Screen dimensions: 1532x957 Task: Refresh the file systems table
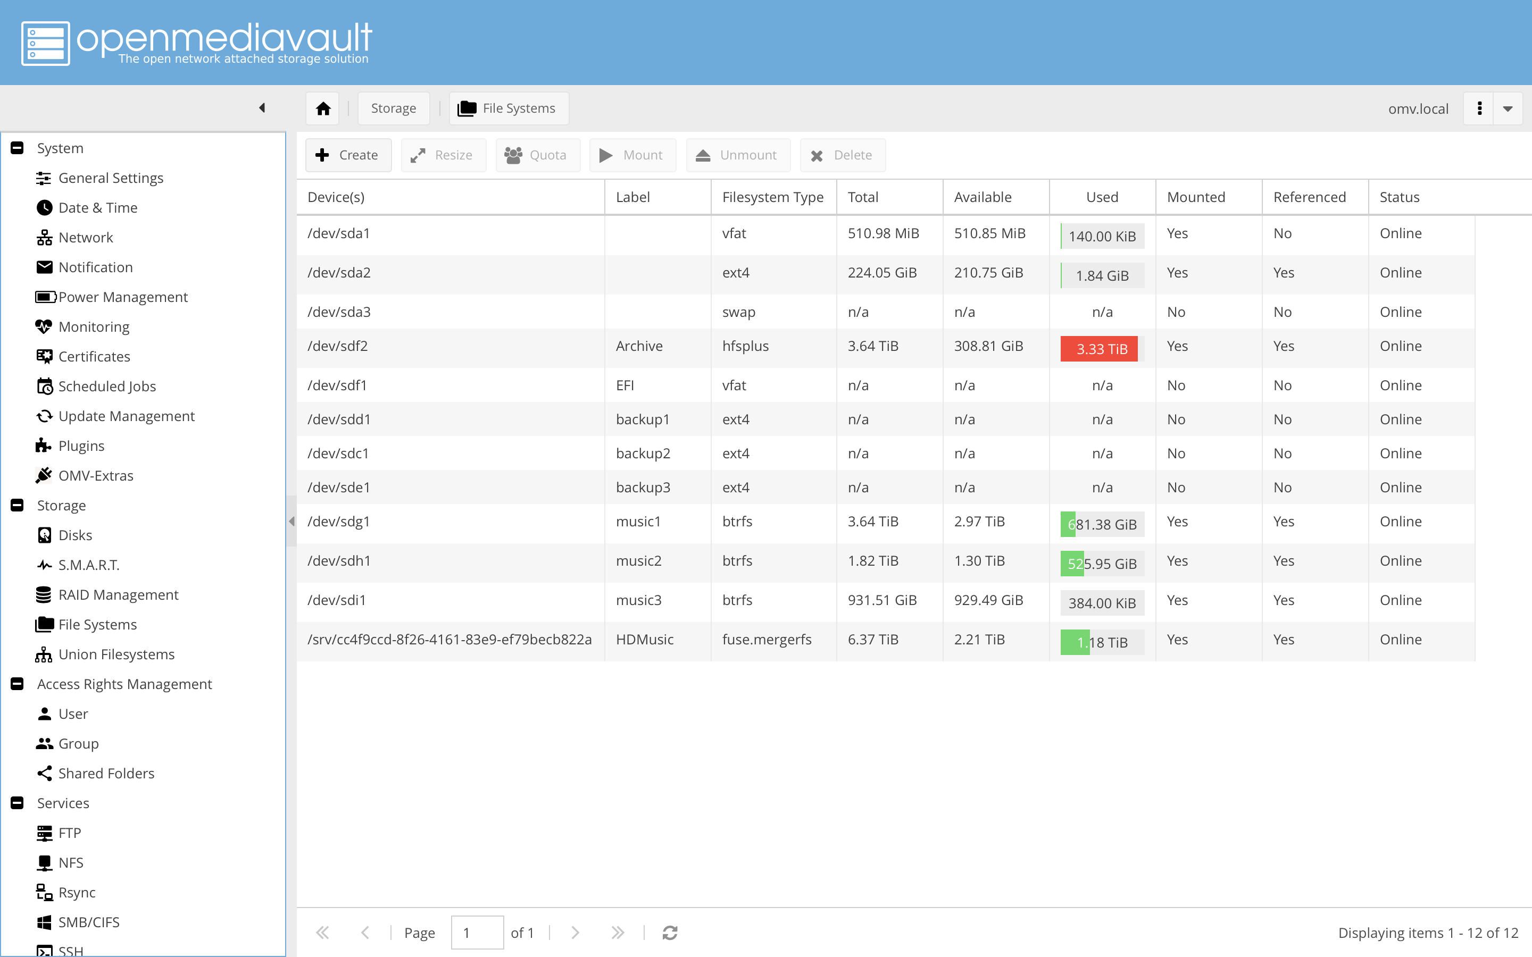pos(670,933)
